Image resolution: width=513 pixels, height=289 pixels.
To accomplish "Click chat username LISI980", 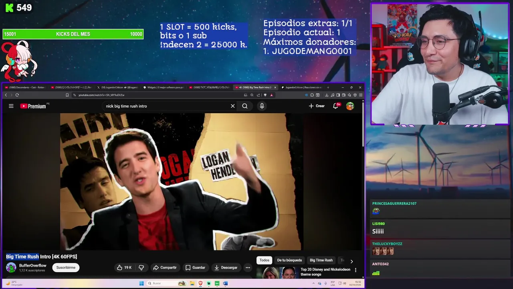I will click(x=378, y=224).
